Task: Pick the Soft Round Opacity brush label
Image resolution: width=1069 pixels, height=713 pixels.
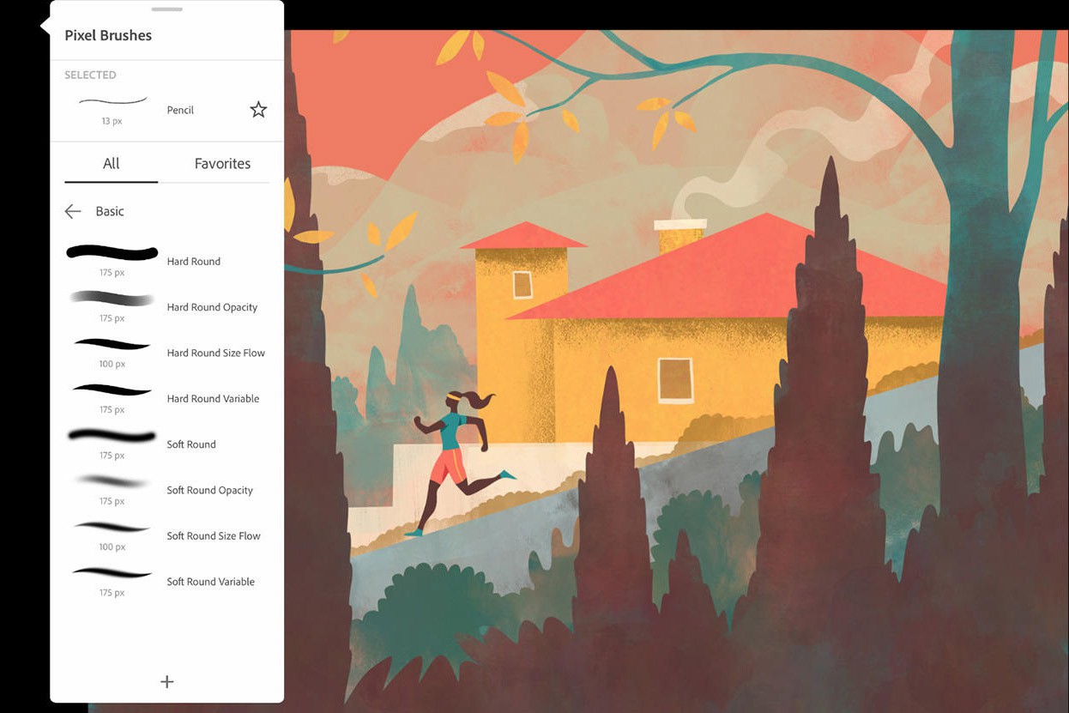Action: coord(210,490)
